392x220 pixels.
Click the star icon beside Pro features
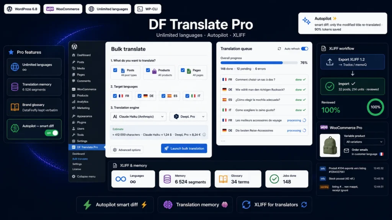pyautogui.click(x=11, y=52)
